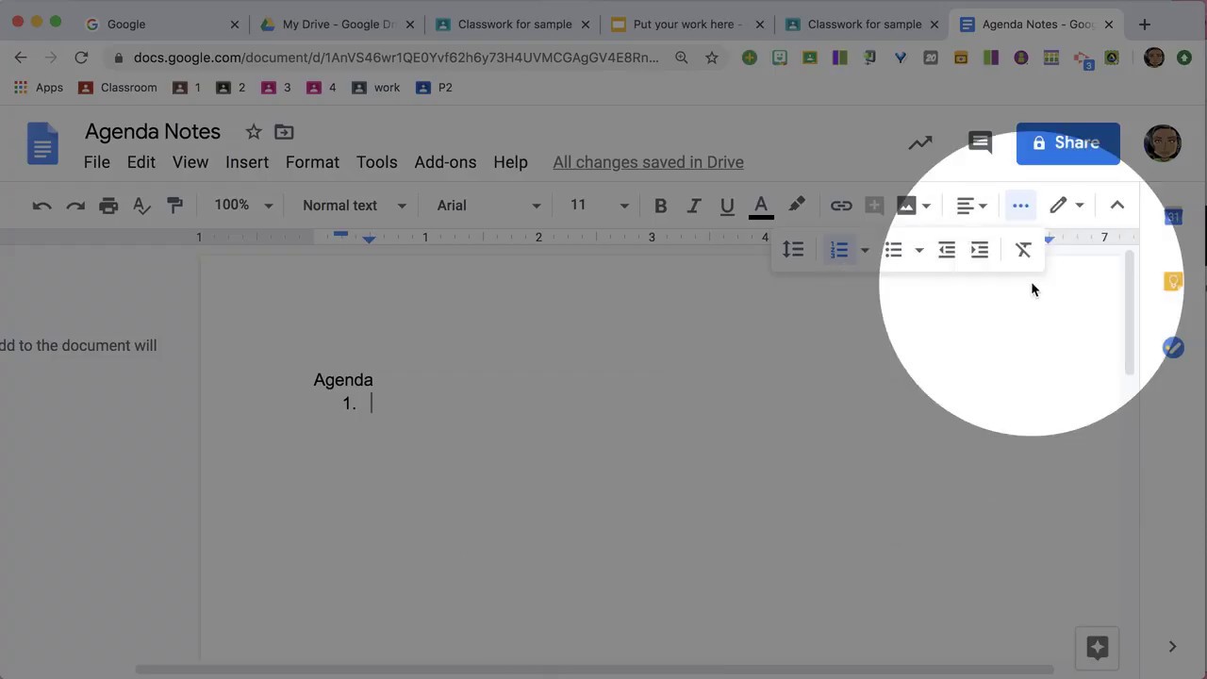The height and width of the screenshot is (679, 1207).
Task: Open bulleted list style dropdown arrow
Action: click(x=919, y=250)
